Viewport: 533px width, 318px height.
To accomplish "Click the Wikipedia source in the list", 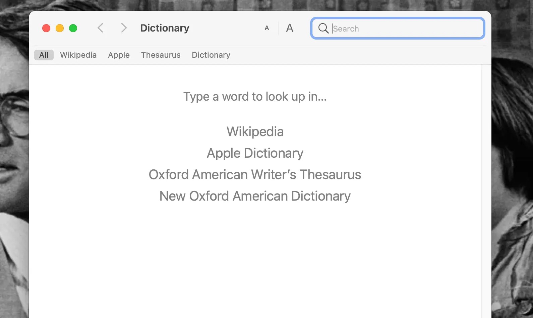I will (255, 131).
